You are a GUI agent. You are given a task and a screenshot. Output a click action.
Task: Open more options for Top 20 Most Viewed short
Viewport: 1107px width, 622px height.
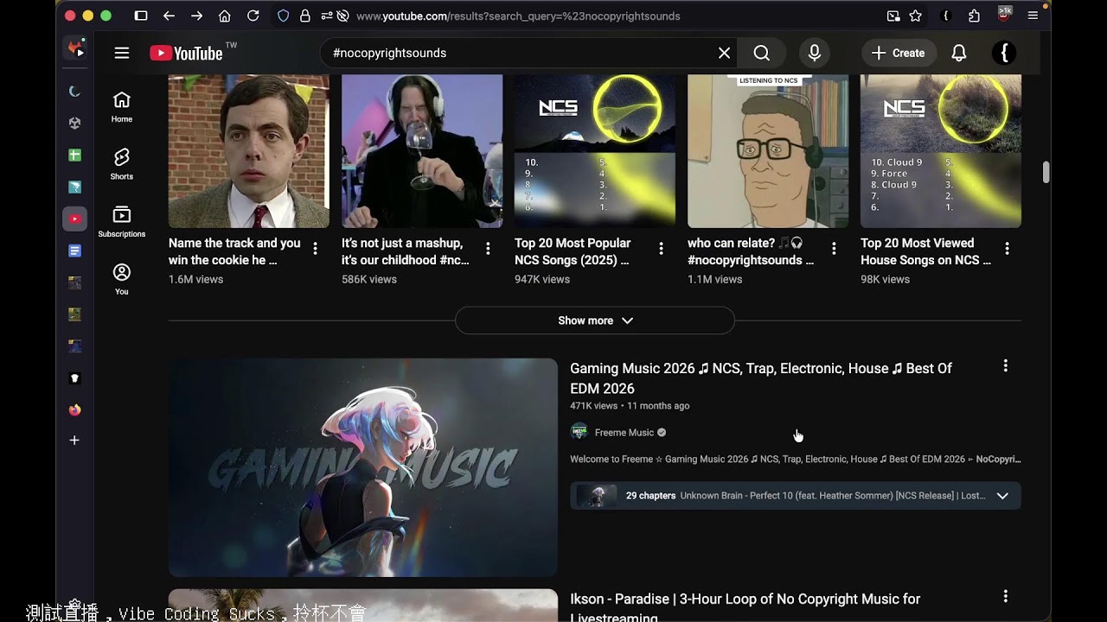[1008, 249]
